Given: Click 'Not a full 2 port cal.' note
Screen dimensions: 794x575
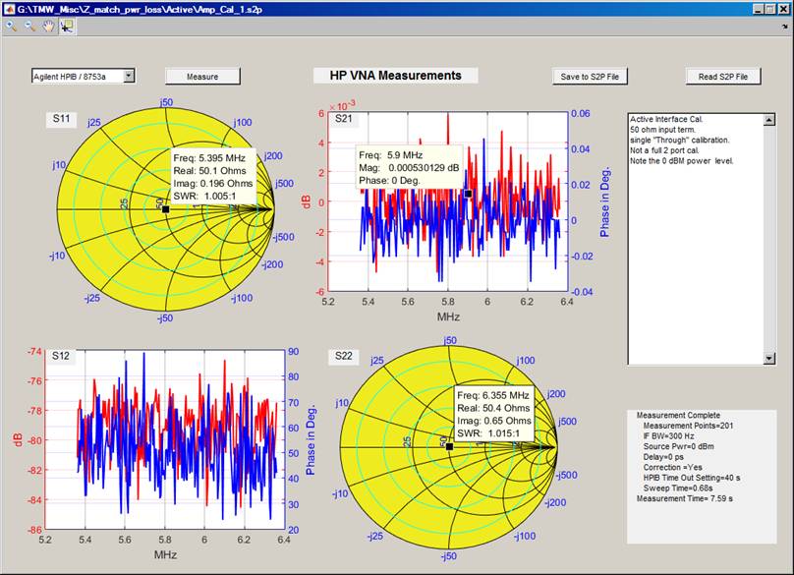Looking at the screenshot, I should 664,151.
